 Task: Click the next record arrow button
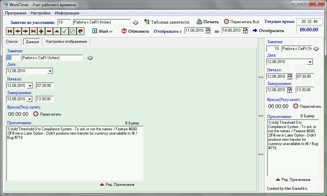25,31
